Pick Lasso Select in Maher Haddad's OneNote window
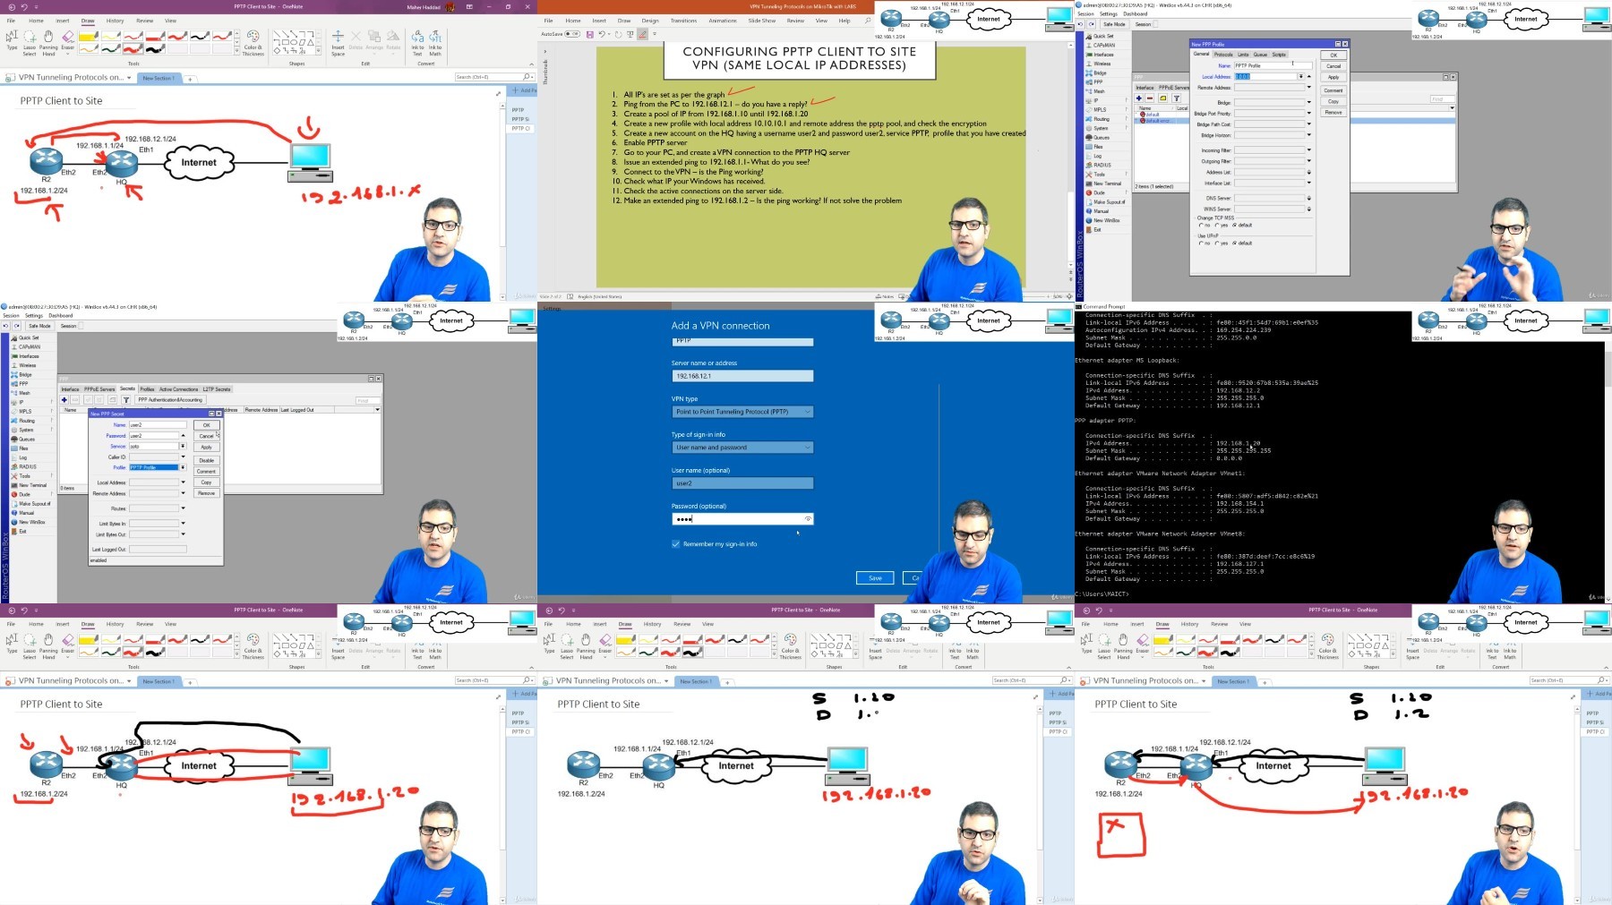Screen dimensions: 1612x905 click(30, 43)
